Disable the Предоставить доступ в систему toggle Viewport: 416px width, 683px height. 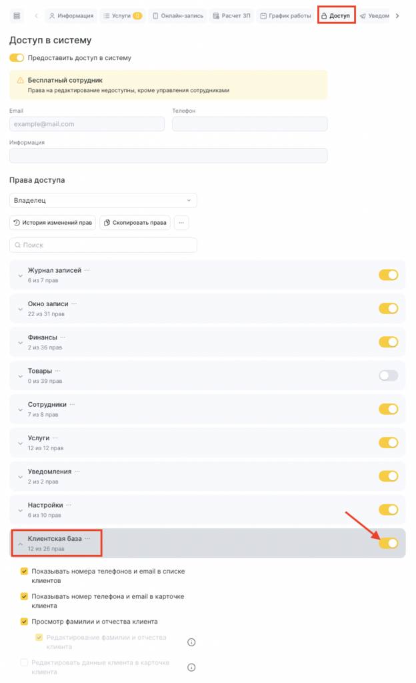click(x=17, y=58)
